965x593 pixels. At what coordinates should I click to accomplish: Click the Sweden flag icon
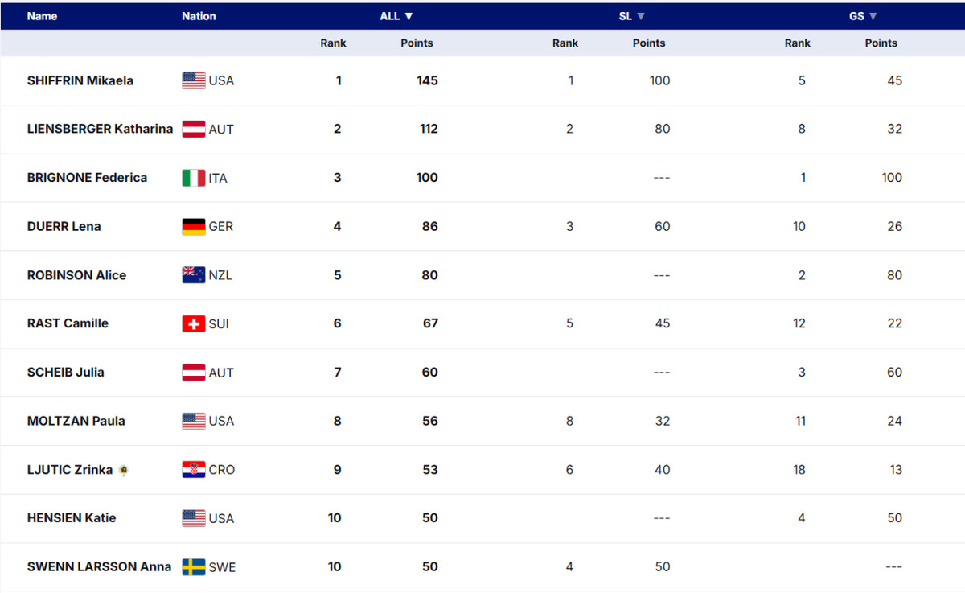tap(194, 567)
